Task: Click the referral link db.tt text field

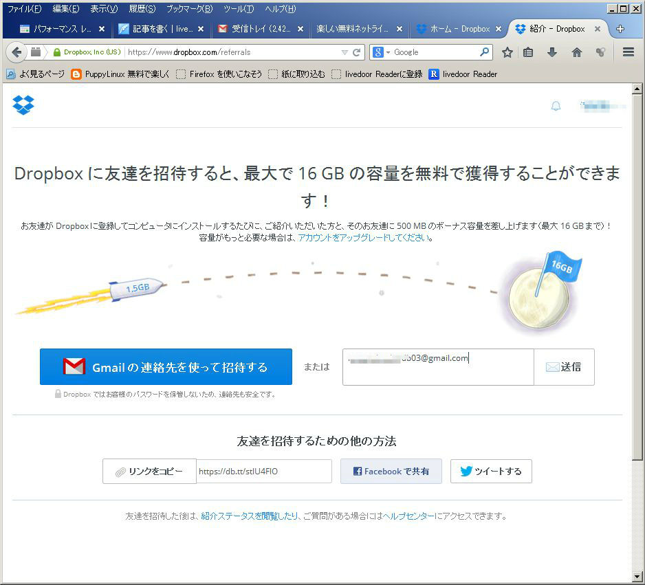Action: 264,471
